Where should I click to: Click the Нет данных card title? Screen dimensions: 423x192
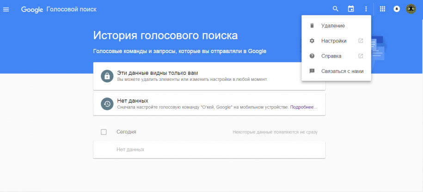point(133,101)
